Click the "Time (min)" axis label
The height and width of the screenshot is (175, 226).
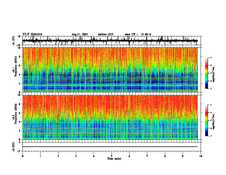[114, 159]
